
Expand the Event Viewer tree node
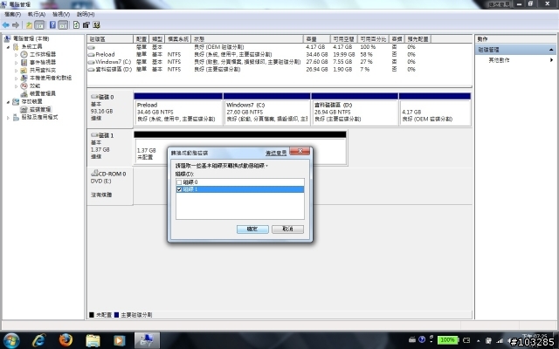coord(16,62)
